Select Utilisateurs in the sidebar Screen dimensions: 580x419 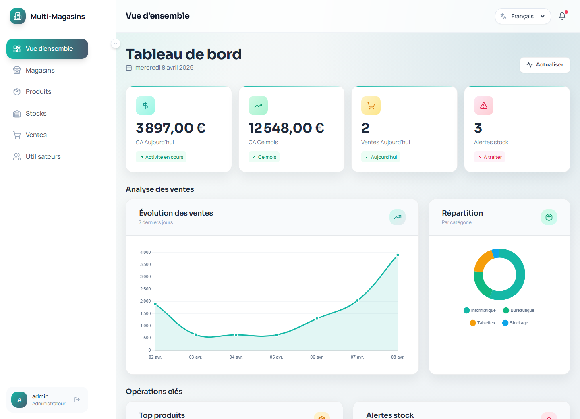pyautogui.click(x=43, y=156)
